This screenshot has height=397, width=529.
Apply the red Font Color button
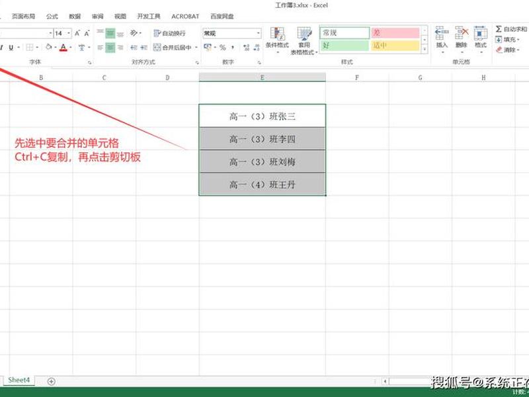point(63,47)
